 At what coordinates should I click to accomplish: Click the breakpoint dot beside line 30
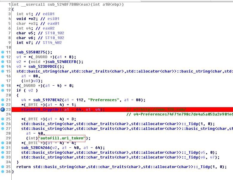(3, 143)
